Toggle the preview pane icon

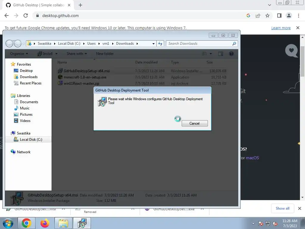tap(221, 54)
